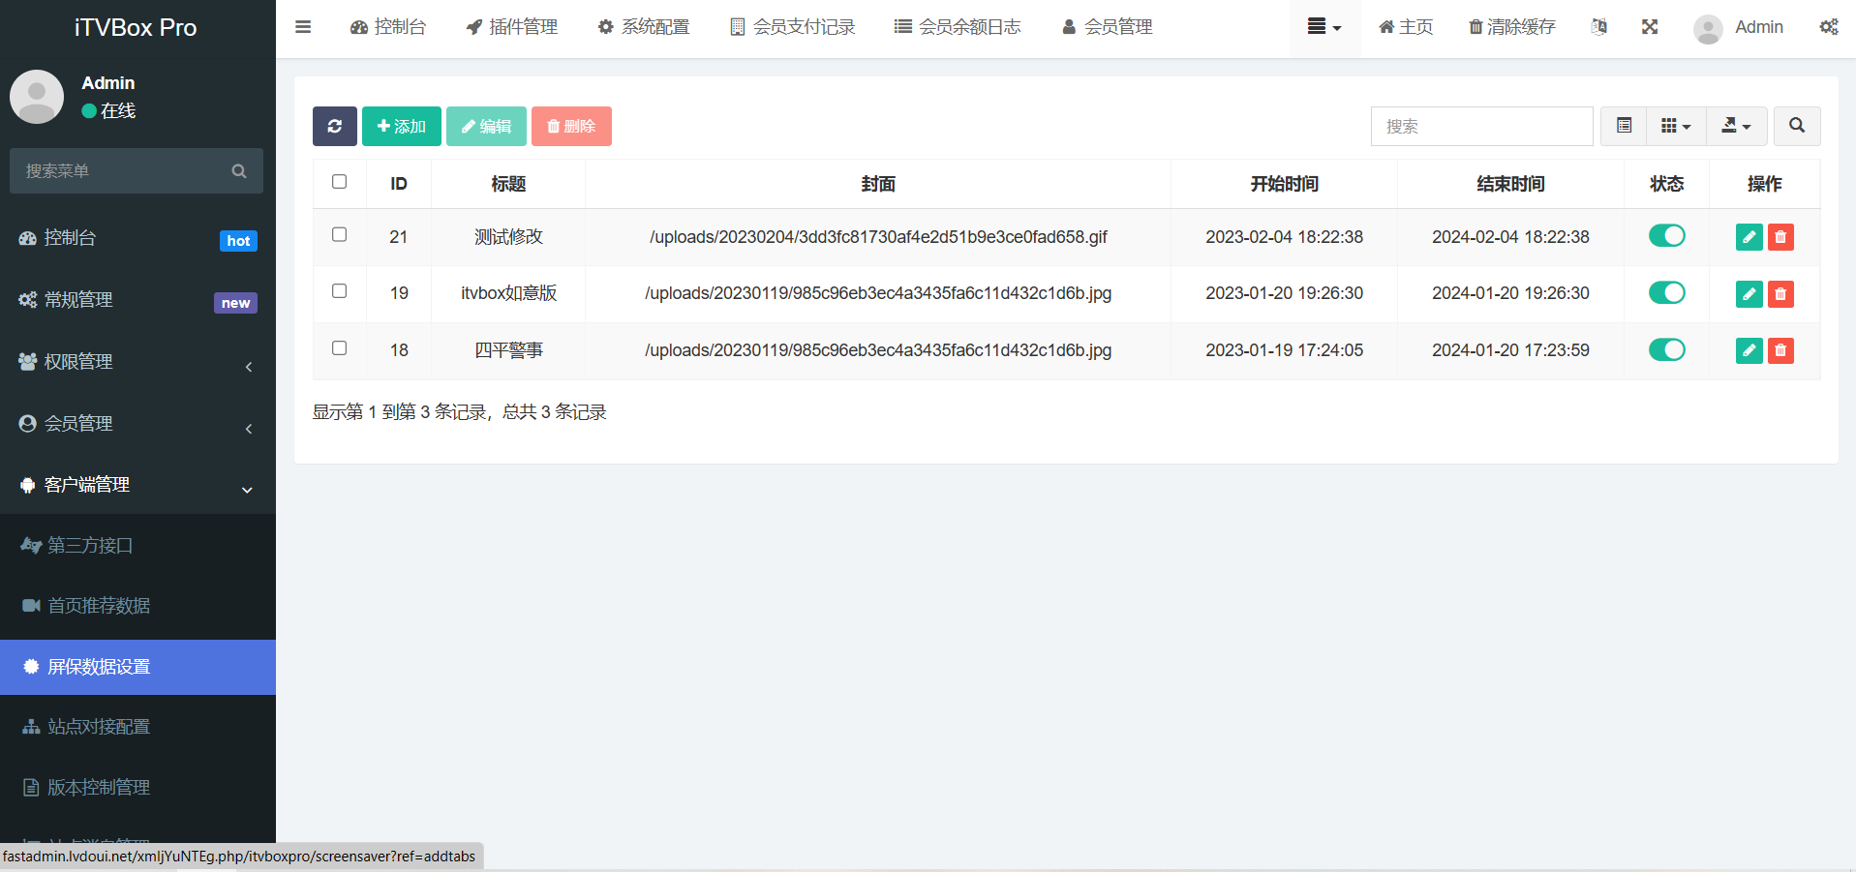This screenshot has width=1856, height=872.
Task: Open the 系统配置 top tab
Action: click(644, 27)
